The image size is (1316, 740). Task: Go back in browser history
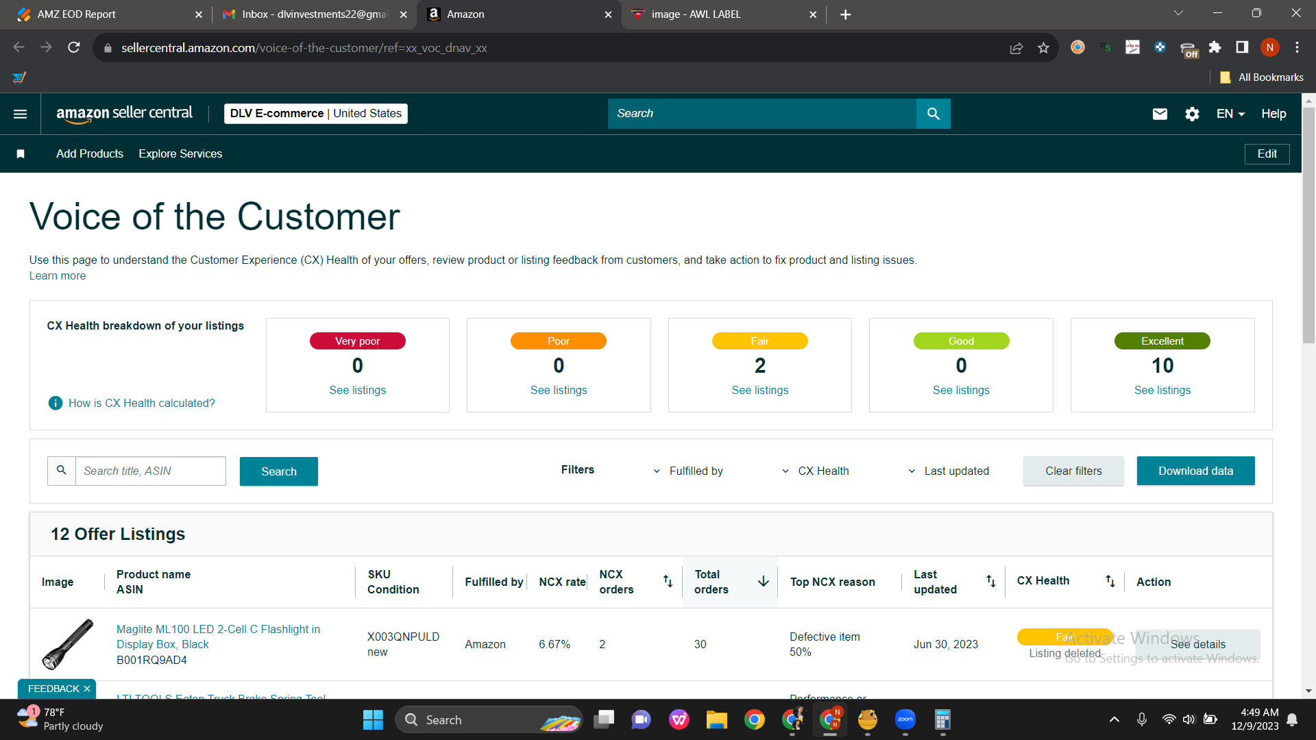(19, 47)
